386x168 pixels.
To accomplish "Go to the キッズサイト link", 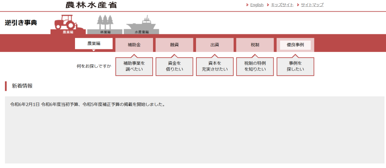I will (282, 5).
